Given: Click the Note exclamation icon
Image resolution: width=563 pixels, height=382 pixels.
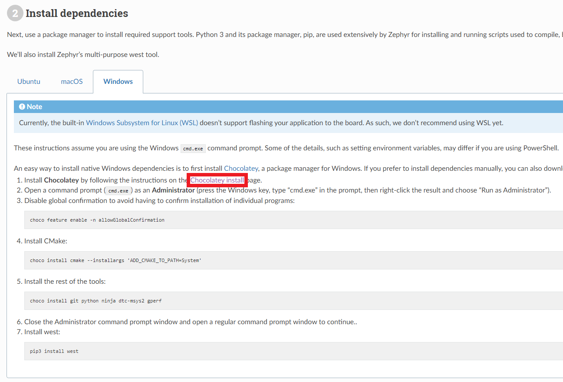Looking at the screenshot, I should [x=22, y=106].
